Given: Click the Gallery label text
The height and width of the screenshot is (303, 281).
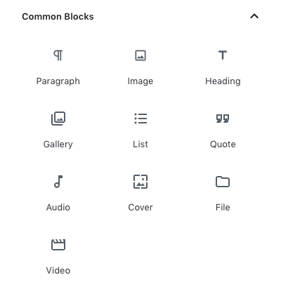Looking at the screenshot, I should 58,144.
